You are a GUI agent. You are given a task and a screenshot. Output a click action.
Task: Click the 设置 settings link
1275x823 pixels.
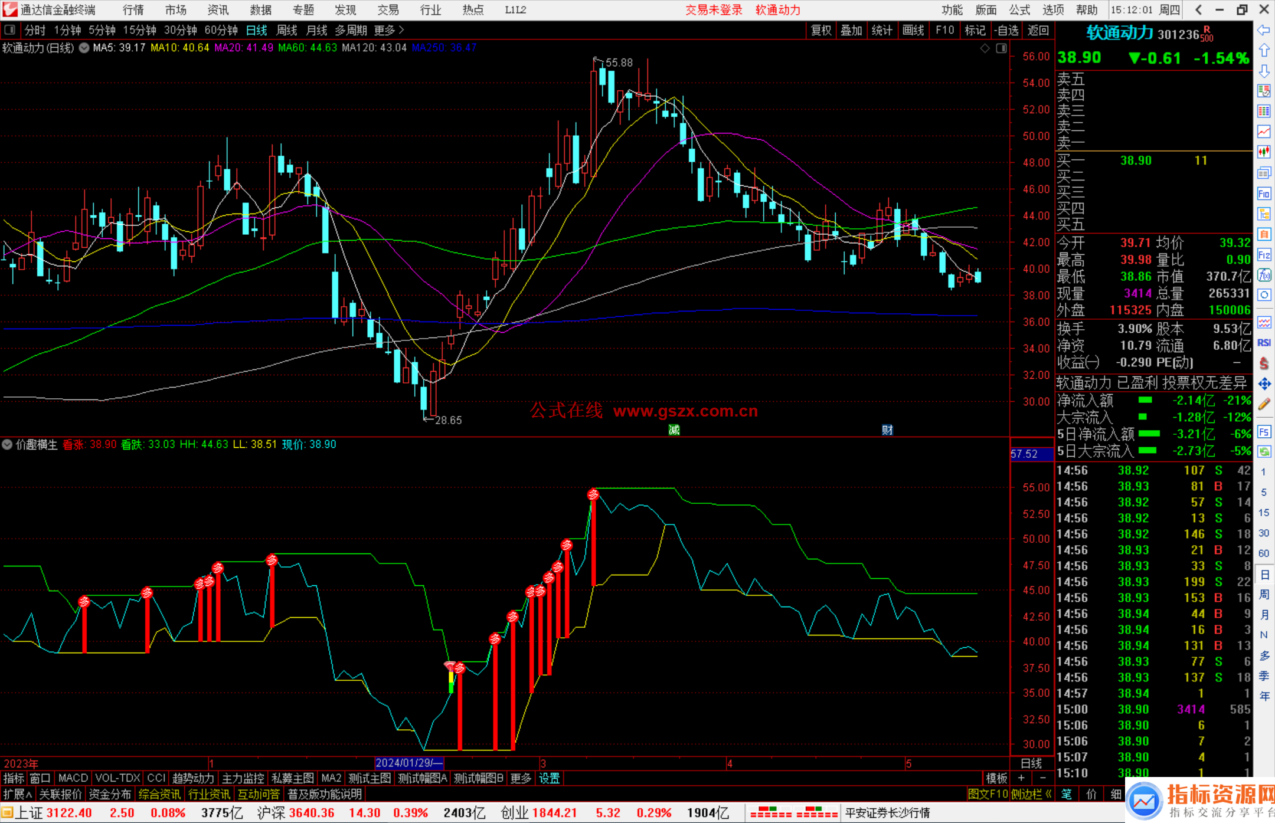(x=549, y=778)
